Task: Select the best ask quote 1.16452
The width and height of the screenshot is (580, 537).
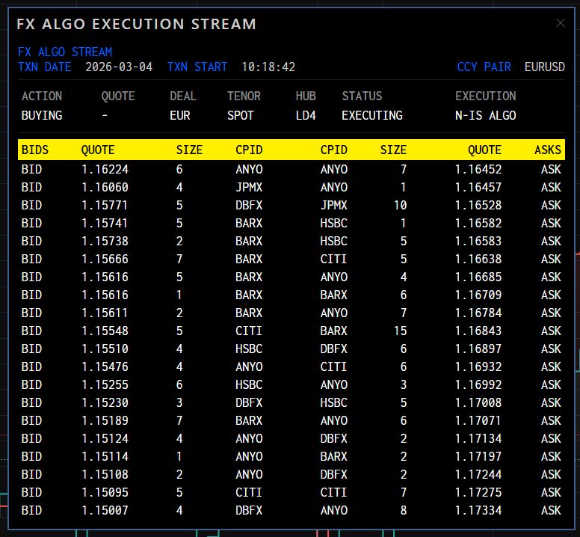Action: [x=478, y=170]
